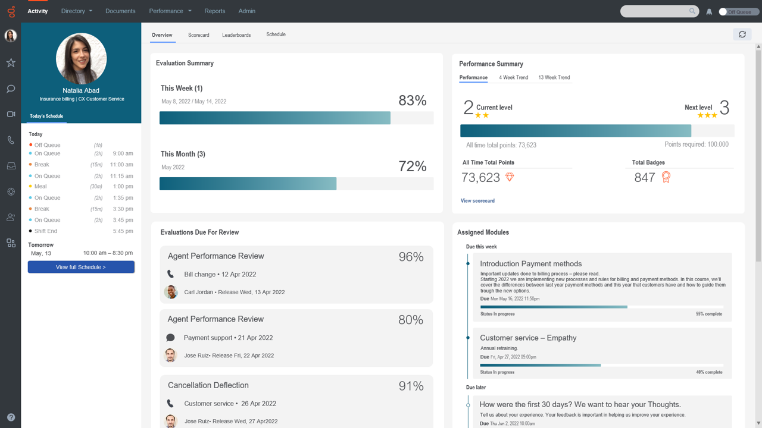This screenshot has width=762, height=428.
Task: Open Natalia Abad's profile photo
Action: (x=81, y=58)
